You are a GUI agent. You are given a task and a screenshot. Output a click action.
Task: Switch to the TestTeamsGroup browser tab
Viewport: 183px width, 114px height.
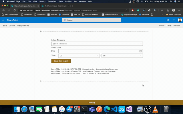pyautogui.click(x=55, y=6)
